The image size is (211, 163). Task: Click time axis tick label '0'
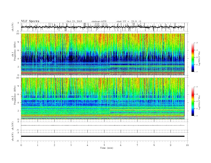pos(21,145)
